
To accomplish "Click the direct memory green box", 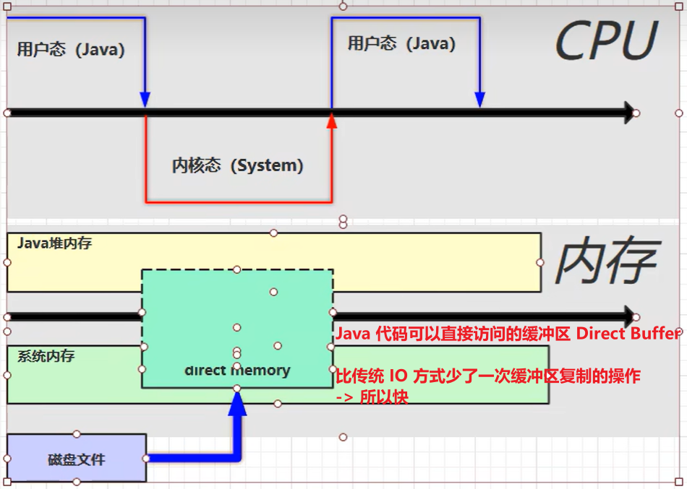I will tap(237, 329).
